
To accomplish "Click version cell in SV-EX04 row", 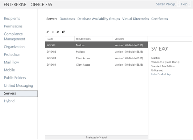I will (129, 65).
